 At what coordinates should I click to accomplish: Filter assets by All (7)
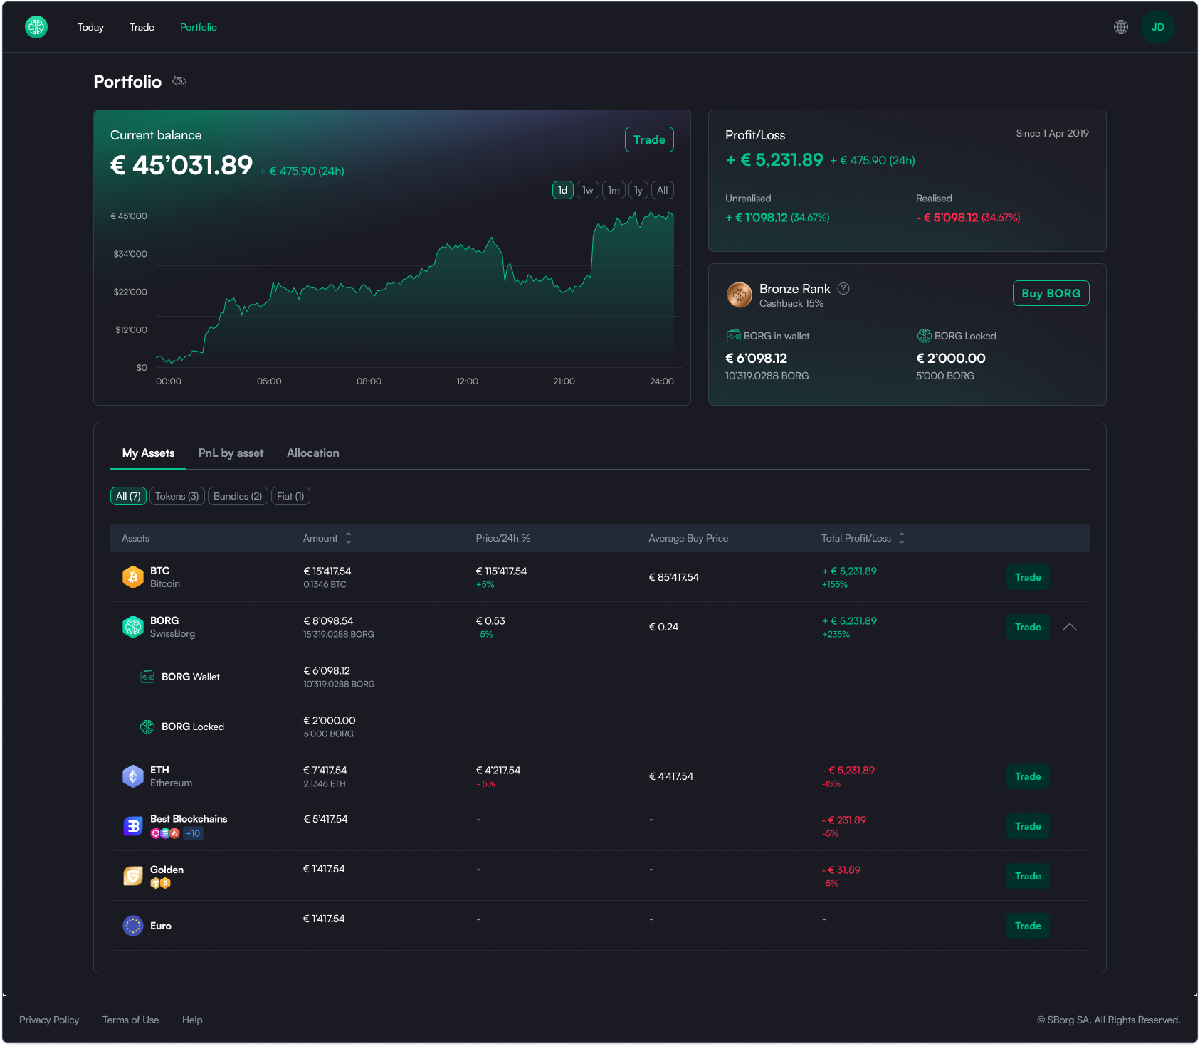[128, 496]
